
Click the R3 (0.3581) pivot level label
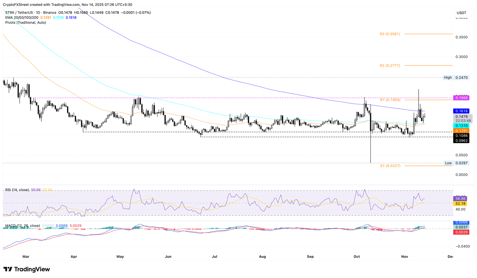(389, 34)
